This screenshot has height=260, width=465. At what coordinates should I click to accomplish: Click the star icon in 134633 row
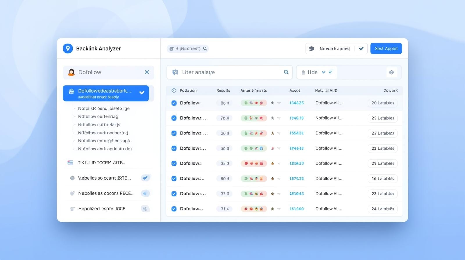(x=272, y=118)
